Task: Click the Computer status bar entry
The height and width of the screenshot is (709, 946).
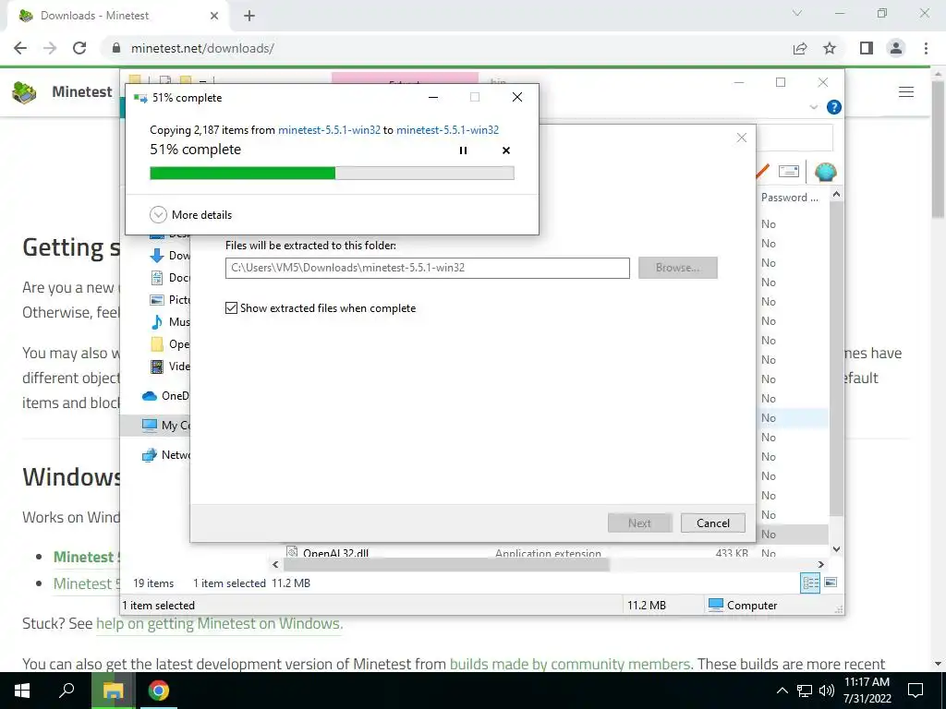Action: coord(743,605)
